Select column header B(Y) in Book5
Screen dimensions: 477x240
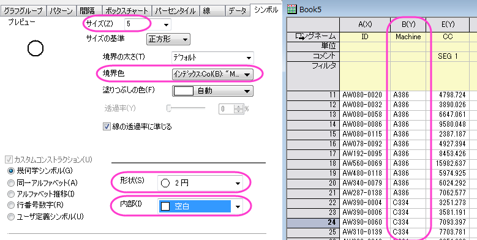click(x=408, y=24)
